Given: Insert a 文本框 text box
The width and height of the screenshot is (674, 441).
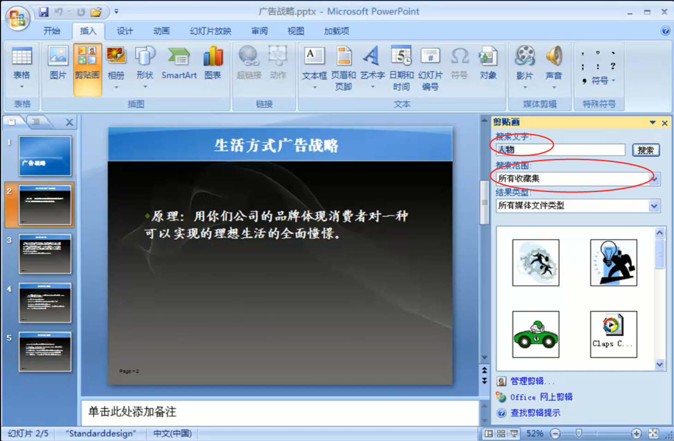Looking at the screenshot, I should click(x=314, y=63).
